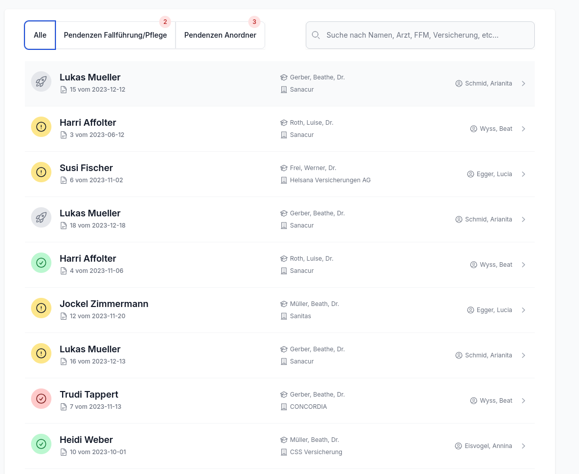Click Lukas Mueller name in order 16 row
The image size is (579, 474).
90,349
